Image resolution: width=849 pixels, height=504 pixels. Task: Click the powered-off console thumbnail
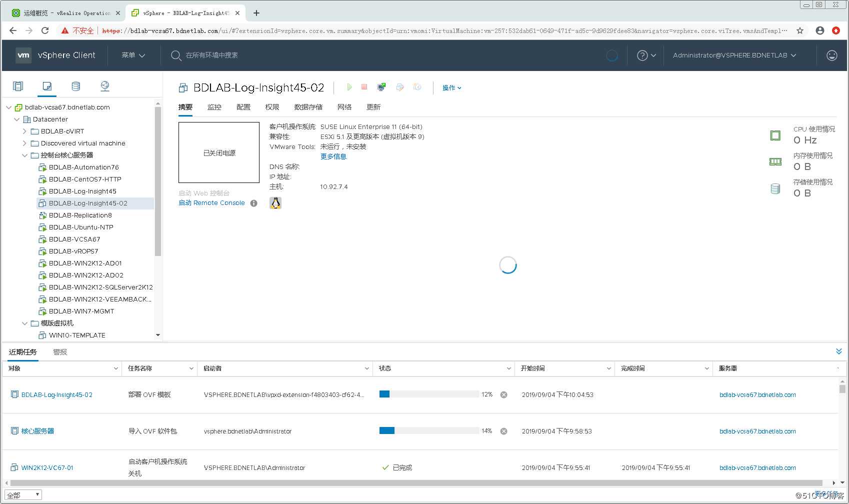tap(219, 152)
